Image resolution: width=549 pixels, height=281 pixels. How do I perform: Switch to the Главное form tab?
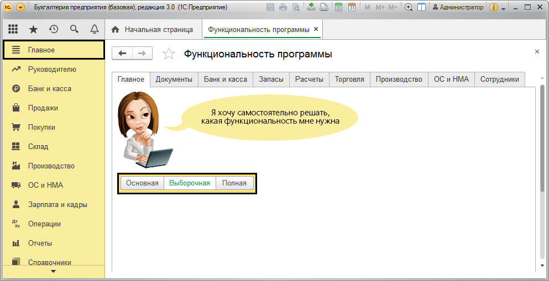click(131, 79)
